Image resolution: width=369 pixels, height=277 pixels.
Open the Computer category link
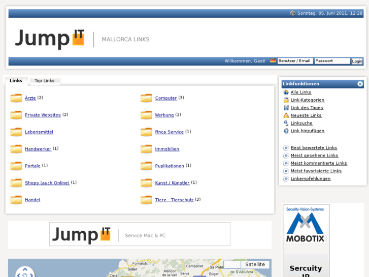(x=166, y=98)
